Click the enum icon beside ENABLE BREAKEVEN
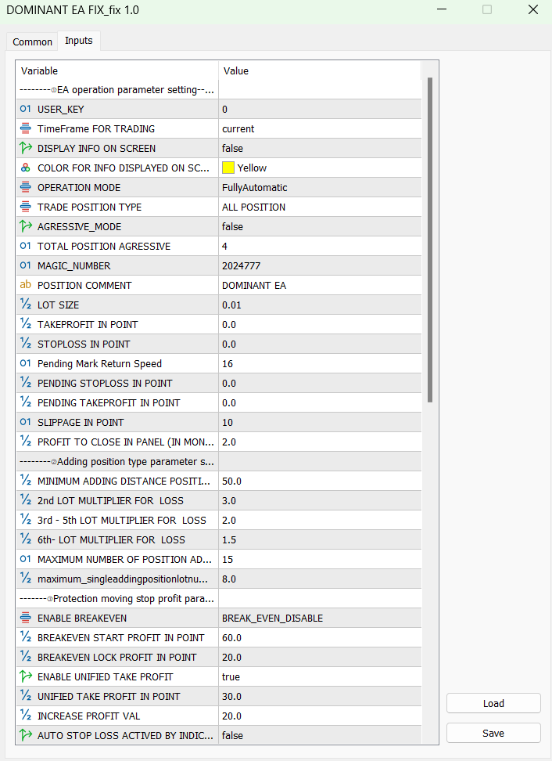 coord(25,618)
